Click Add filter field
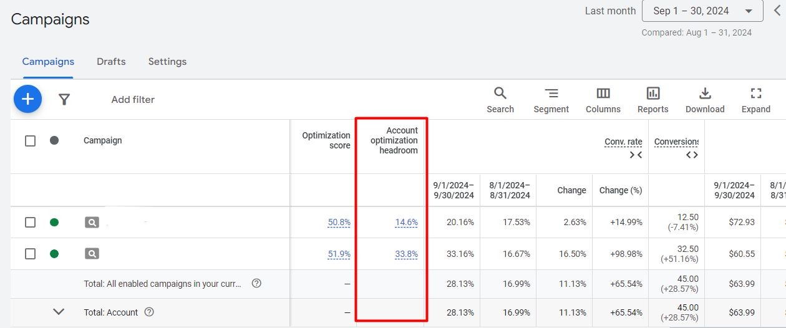The height and width of the screenshot is (328, 786). pyautogui.click(x=133, y=99)
